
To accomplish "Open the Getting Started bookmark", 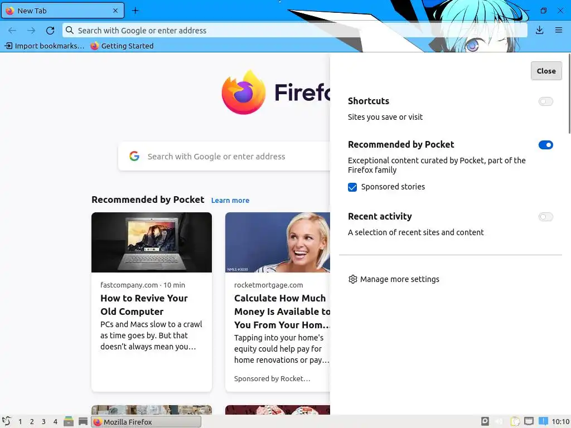I will point(122,46).
